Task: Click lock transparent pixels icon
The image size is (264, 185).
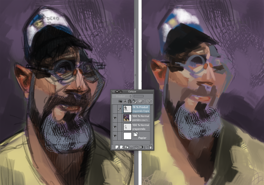Action: 134,101
